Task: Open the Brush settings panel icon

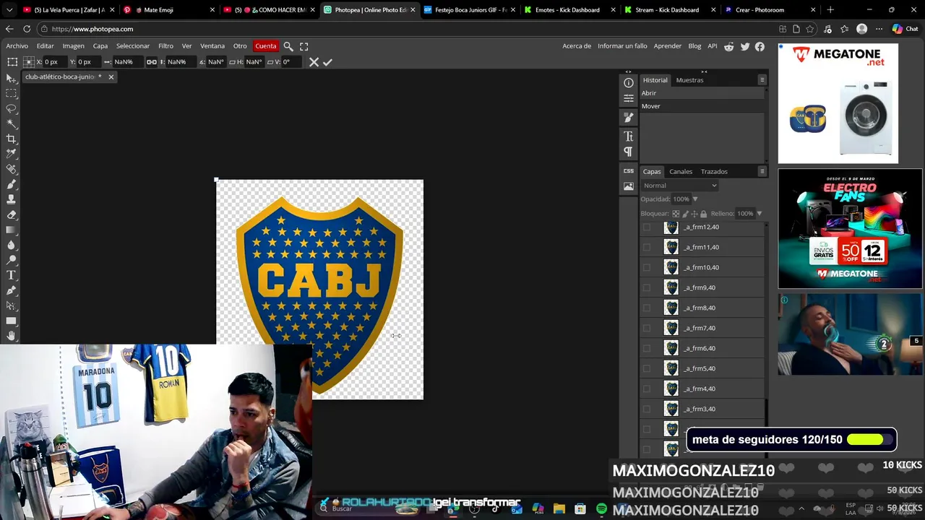Action: coord(629,117)
